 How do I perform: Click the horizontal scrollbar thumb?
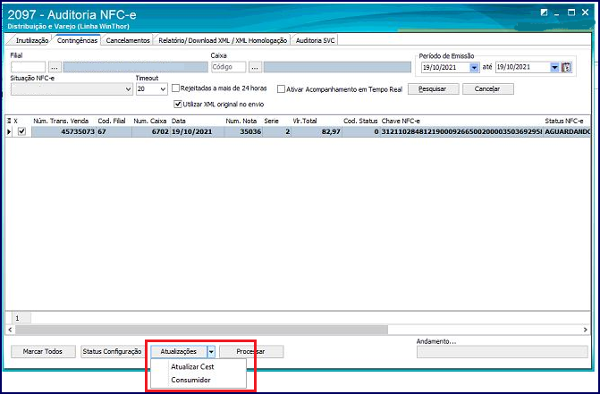point(201,330)
